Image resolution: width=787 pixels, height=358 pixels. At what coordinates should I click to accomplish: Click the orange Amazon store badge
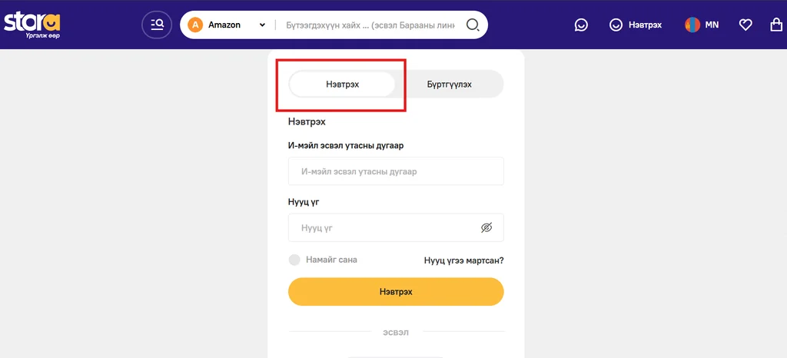coord(195,25)
